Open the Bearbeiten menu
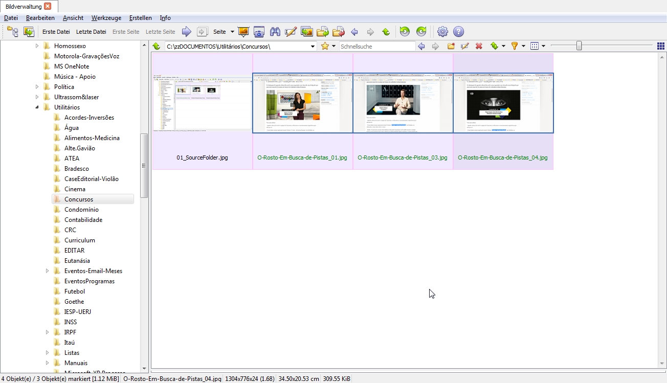Image resolution: width=667 pixels, height=383 pixels. coord(40,18)
